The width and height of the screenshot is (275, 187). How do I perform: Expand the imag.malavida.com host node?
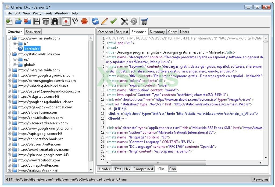click(10, 70)
